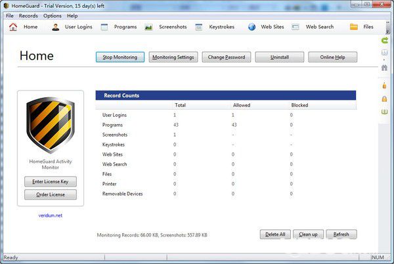394x264 pixels.
Task: Click the Files folder icon
Action: tap(354, 27)
